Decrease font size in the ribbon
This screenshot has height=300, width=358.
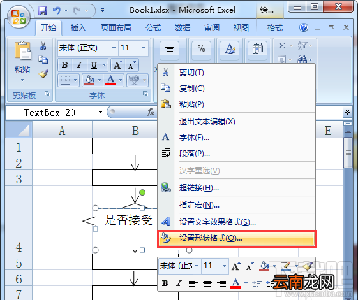tap(131, 65)
